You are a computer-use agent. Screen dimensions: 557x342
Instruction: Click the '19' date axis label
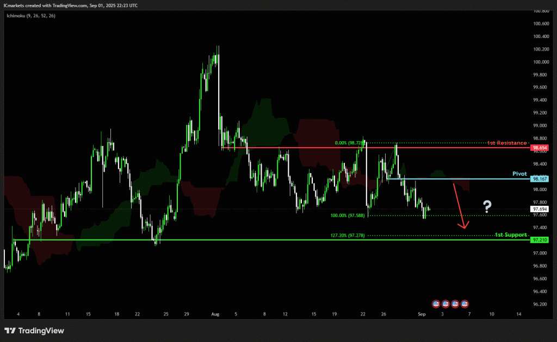[x=335, y=314]
